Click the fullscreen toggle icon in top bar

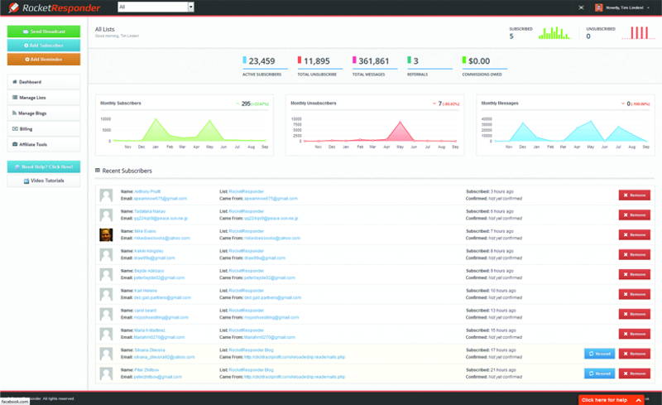[581, 7]
